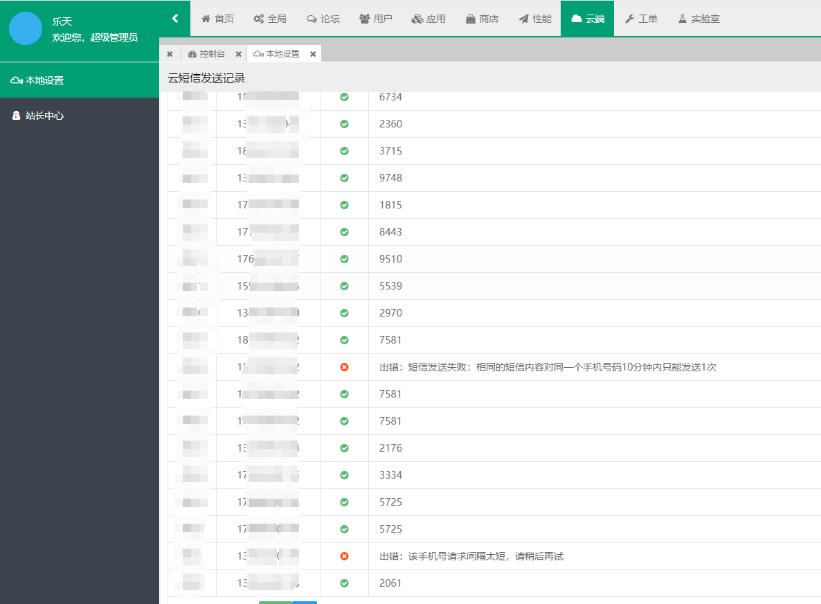Screen dimensions: 821x604
Task: Click the blue user avatar circle
Action: (26, 28)
